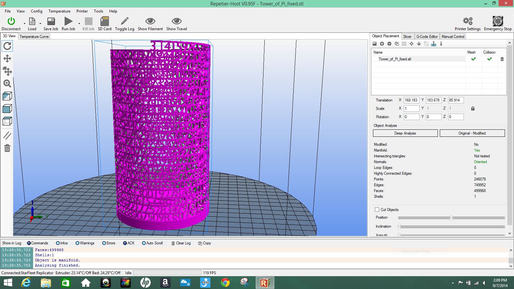Toggle the Warnings log filter
Image resolution: width=514 pixels, height=289 pixels.
coord(77,243)
